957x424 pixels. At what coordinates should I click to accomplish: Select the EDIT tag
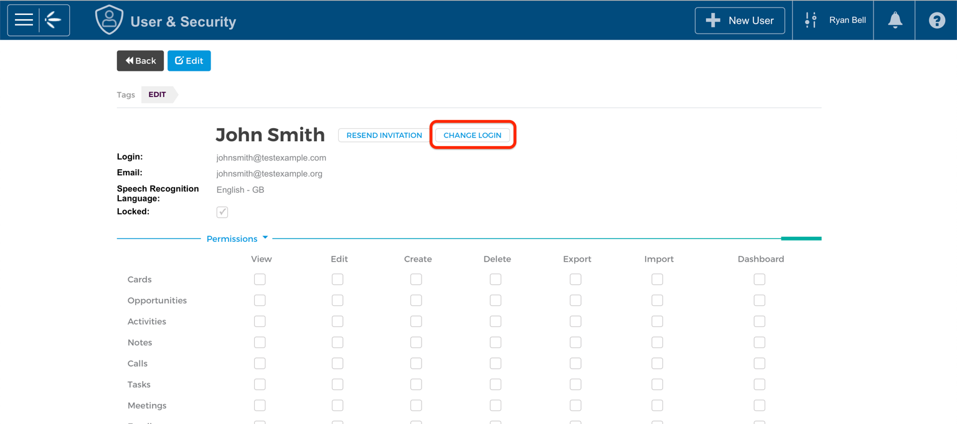point(156,94)
